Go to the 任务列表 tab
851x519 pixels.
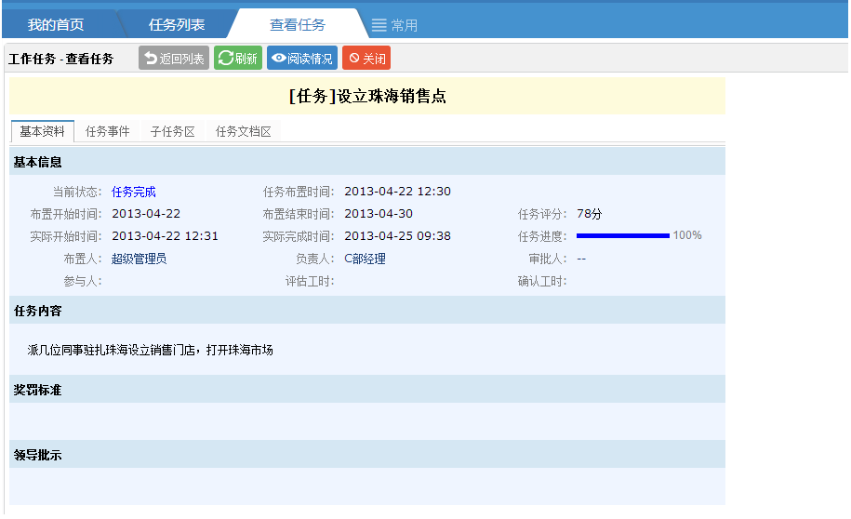click(177, 25)
